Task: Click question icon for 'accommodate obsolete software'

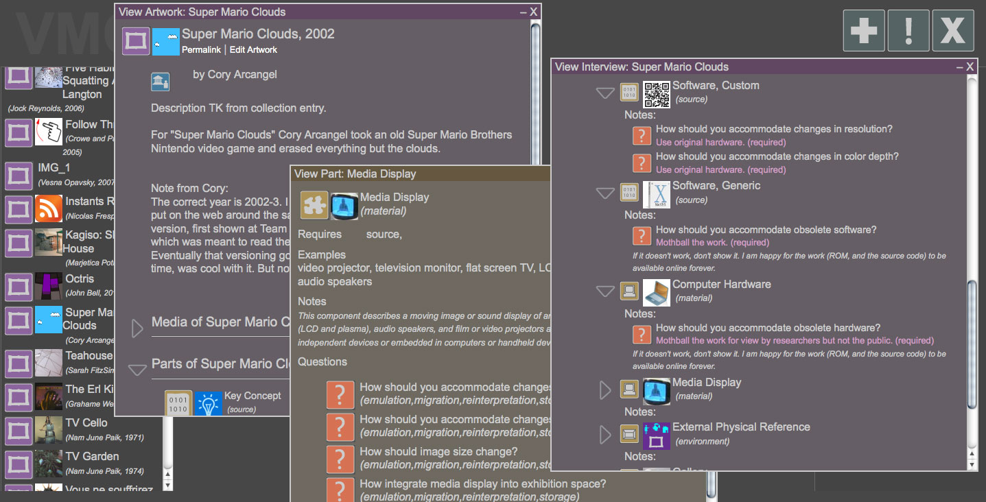Action: pos(642,236)
